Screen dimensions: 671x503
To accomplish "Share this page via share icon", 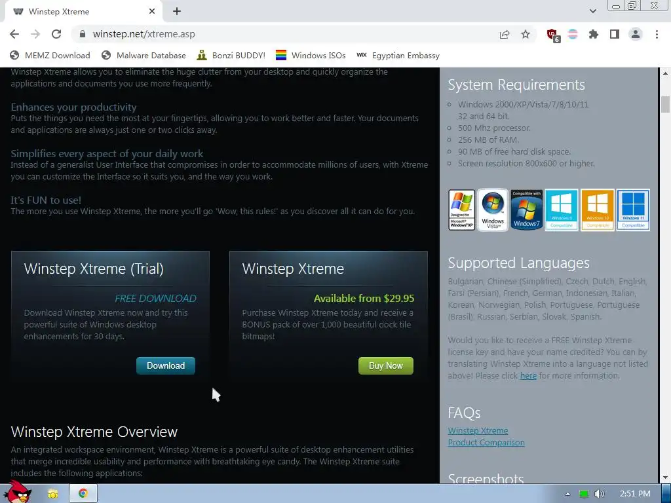I will coord(505,34).
